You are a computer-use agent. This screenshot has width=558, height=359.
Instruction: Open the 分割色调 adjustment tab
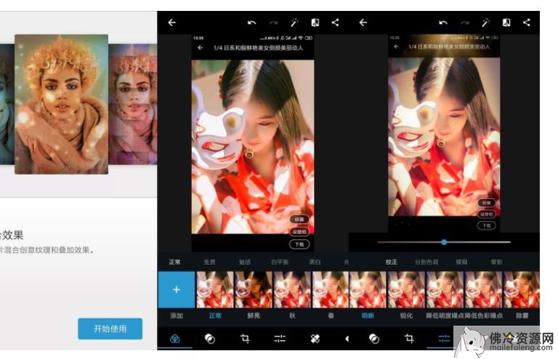(426, 261)
